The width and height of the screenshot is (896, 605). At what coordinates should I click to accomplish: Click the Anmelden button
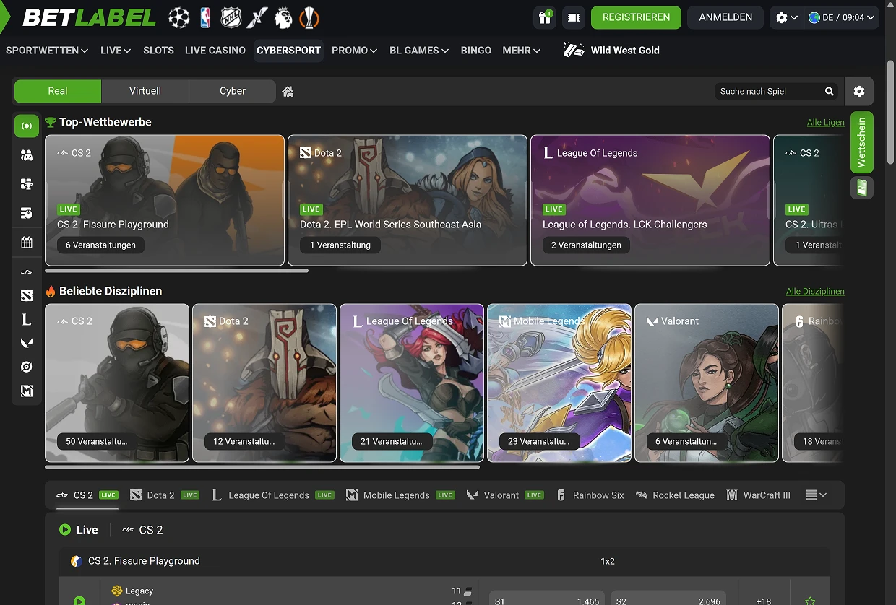click(725, 17)
